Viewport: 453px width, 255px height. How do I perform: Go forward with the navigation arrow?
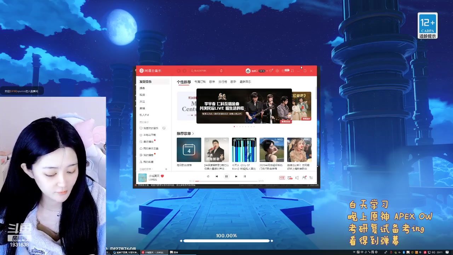[x=184, y=71]
